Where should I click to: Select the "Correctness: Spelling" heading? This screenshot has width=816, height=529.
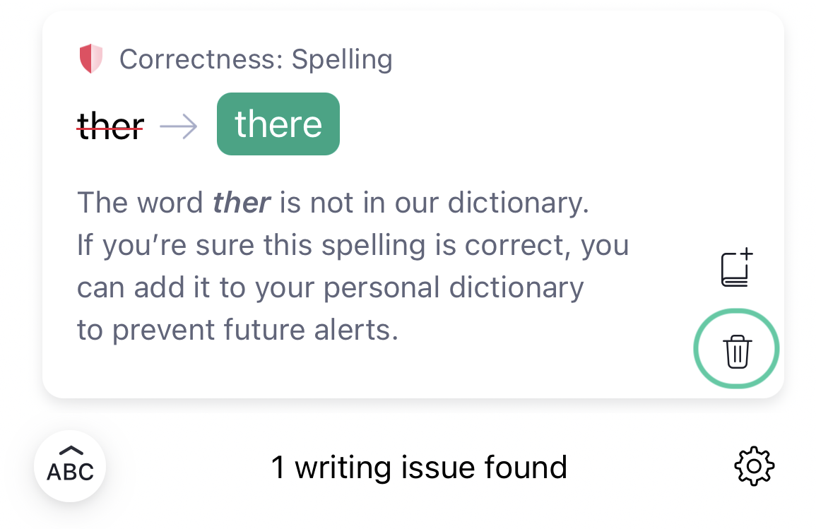pyautogui.click(x=255, y=59)
